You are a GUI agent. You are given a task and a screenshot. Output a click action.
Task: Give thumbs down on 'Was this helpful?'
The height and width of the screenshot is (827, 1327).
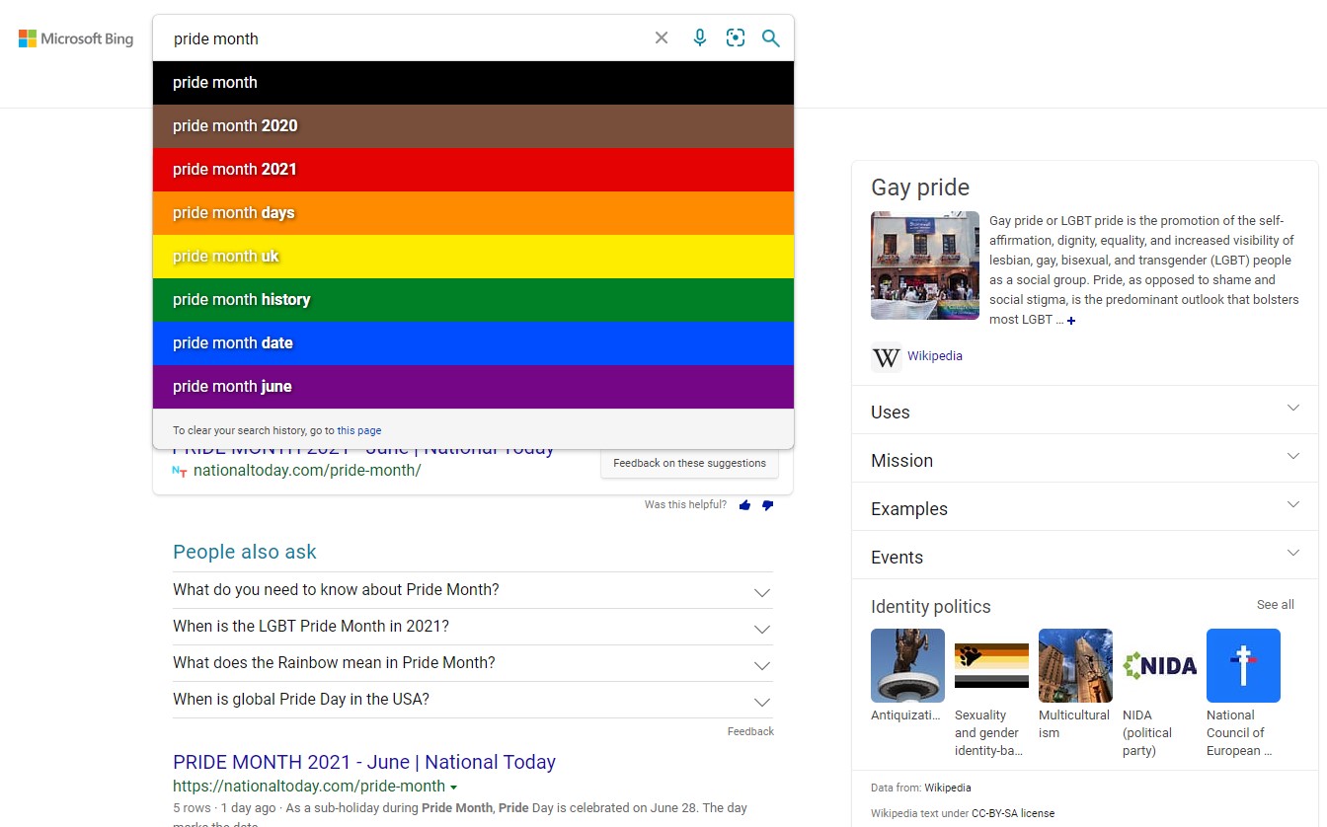pyautogui.click(x=767, y=504)
